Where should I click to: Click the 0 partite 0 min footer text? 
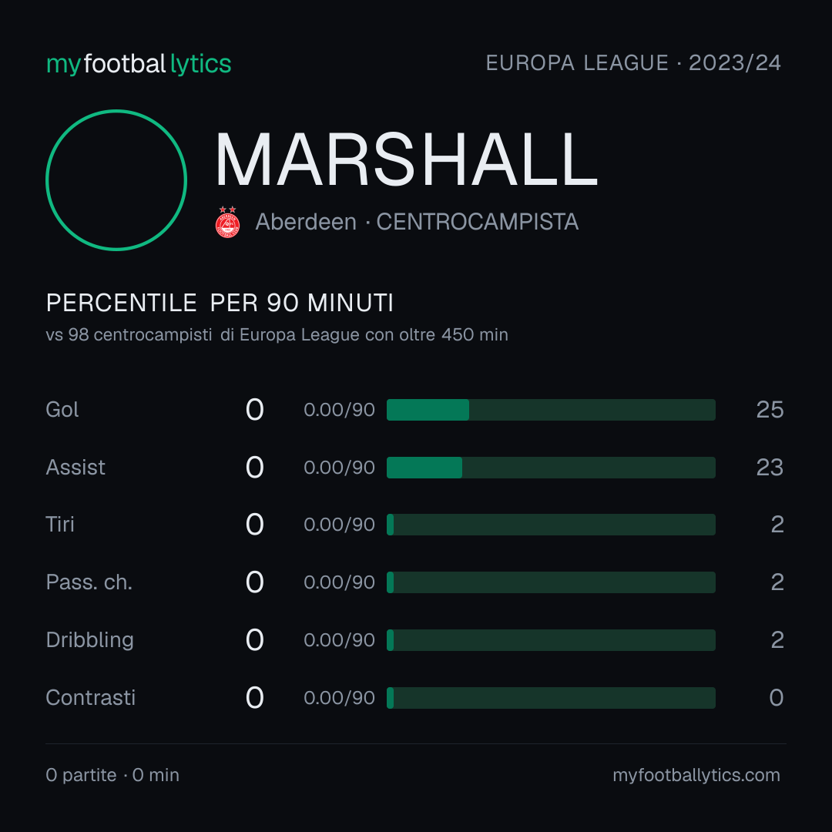[112, 775]
